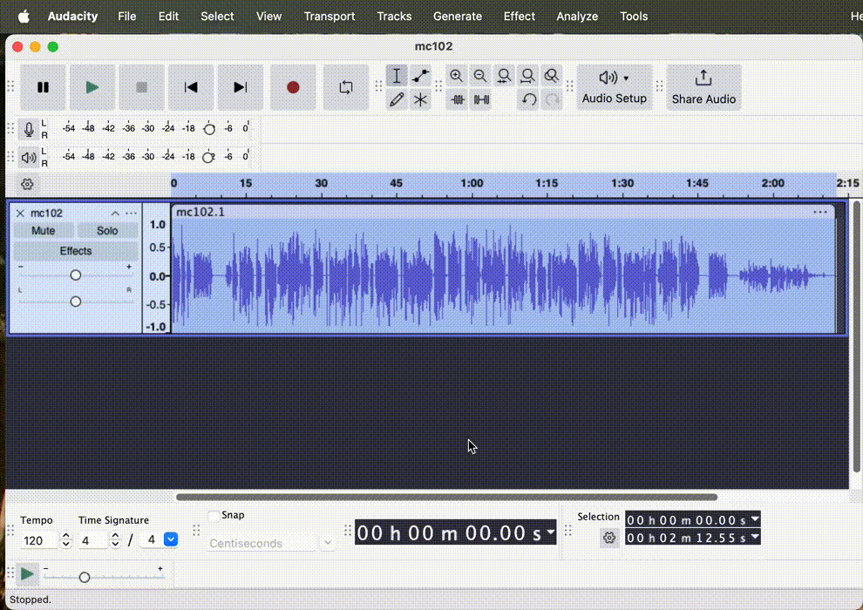Screen dimensions: 863x610
Task: Open the timeline options gear icon
Action: (27, 184)
